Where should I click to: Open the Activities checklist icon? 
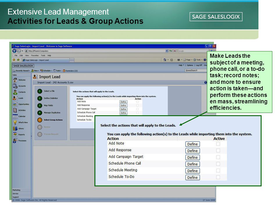(15, 110)
